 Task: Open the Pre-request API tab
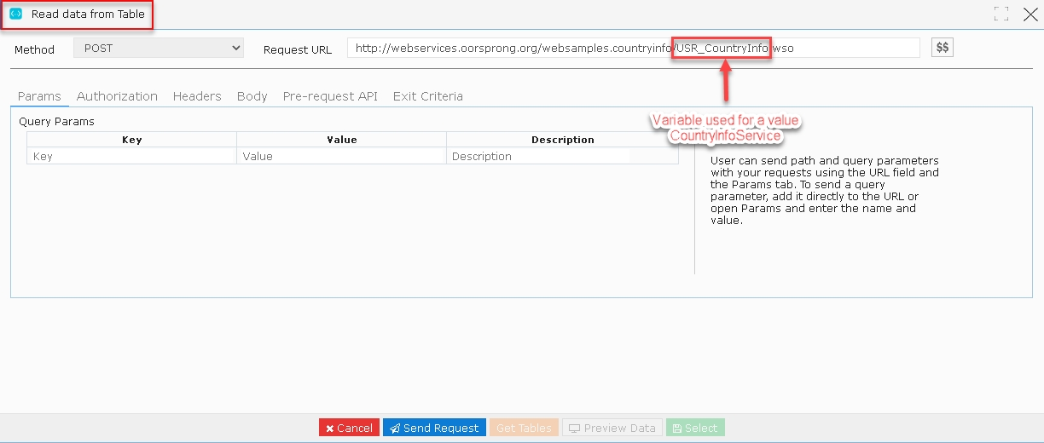[330, 96]
